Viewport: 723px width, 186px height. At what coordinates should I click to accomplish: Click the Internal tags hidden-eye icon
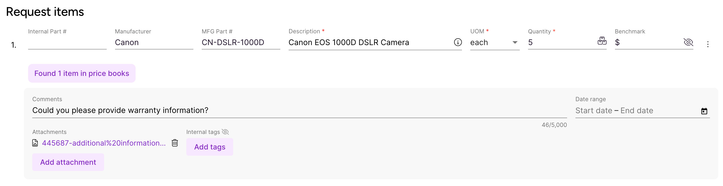(x=225, y=132)
